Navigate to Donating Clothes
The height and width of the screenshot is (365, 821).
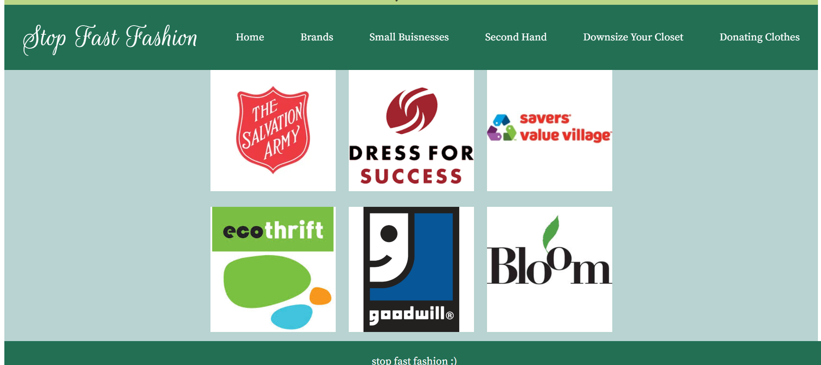point(759,37)
